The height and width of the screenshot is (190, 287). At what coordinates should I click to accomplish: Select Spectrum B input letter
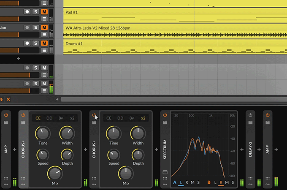tap(209, 182)
